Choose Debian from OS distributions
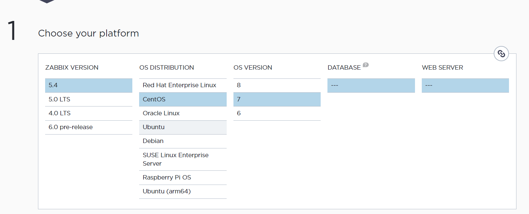The width and height of the screenshot is (529, 214). pos(183,141)
